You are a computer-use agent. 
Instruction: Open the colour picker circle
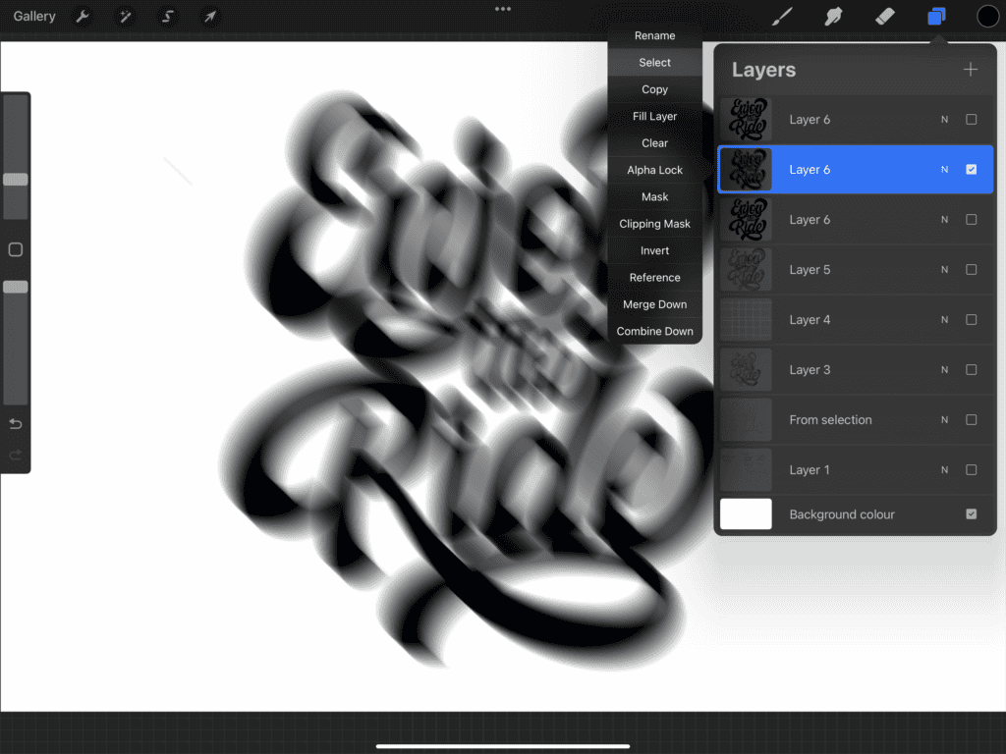987,17
